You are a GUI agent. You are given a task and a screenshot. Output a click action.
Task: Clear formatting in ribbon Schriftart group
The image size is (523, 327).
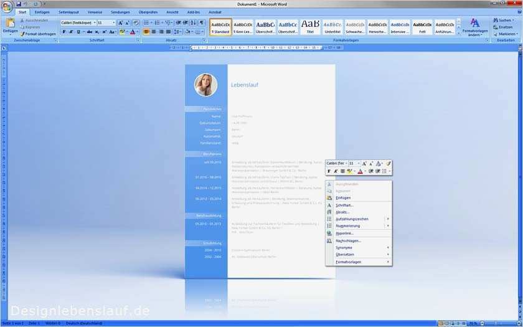(136, 22)
